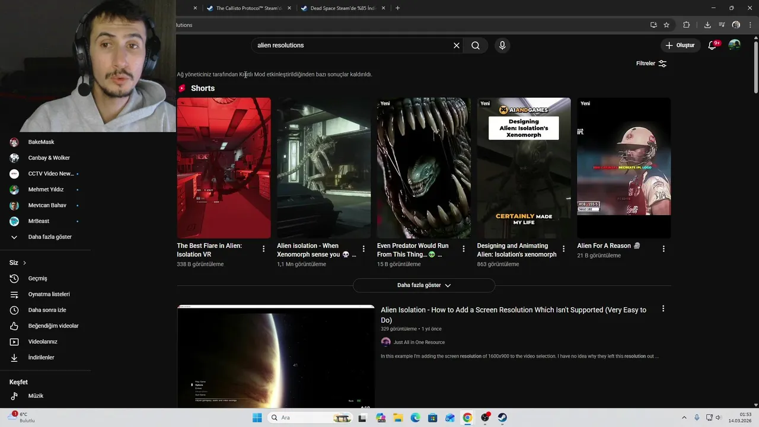Open options menu for the screen resolution video

663,309
